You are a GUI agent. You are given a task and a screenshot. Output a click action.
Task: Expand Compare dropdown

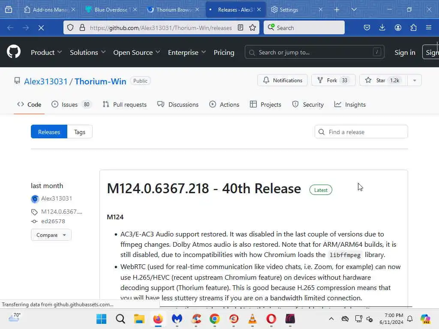[x=51, y=235]
